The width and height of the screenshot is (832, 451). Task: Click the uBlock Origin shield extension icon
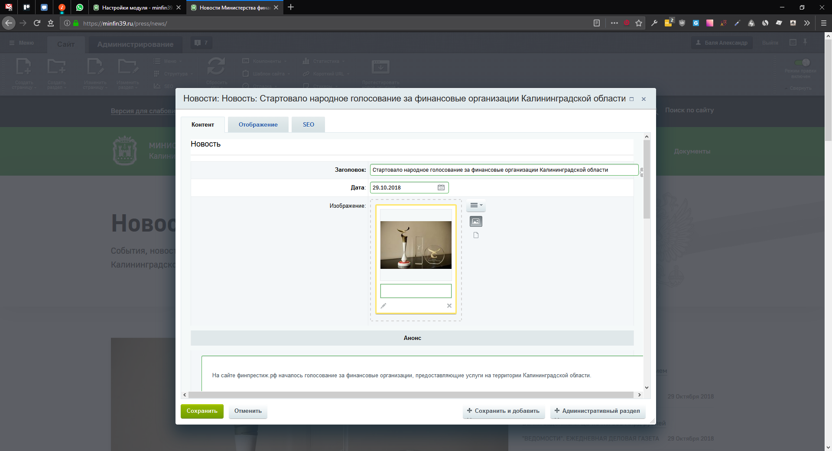[x=682, y=23]
